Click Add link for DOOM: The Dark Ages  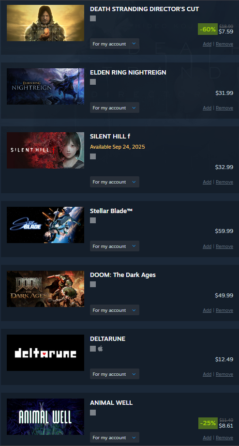tap(207, 310)
